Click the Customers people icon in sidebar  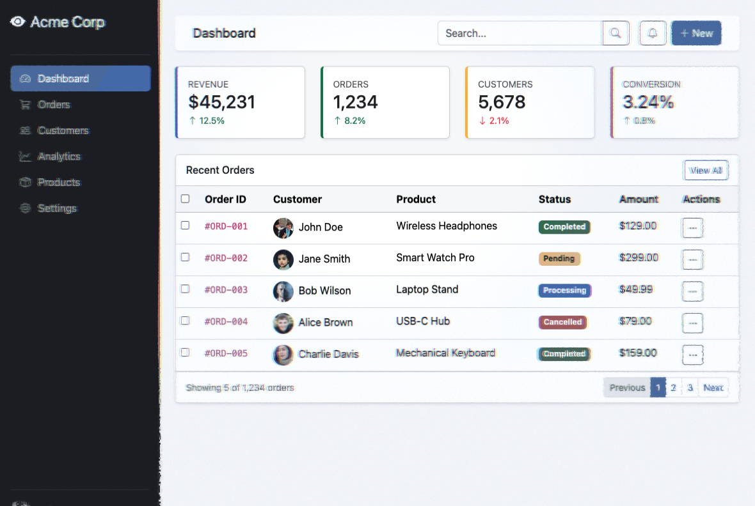pyautogui.click(x=26, y=130)
